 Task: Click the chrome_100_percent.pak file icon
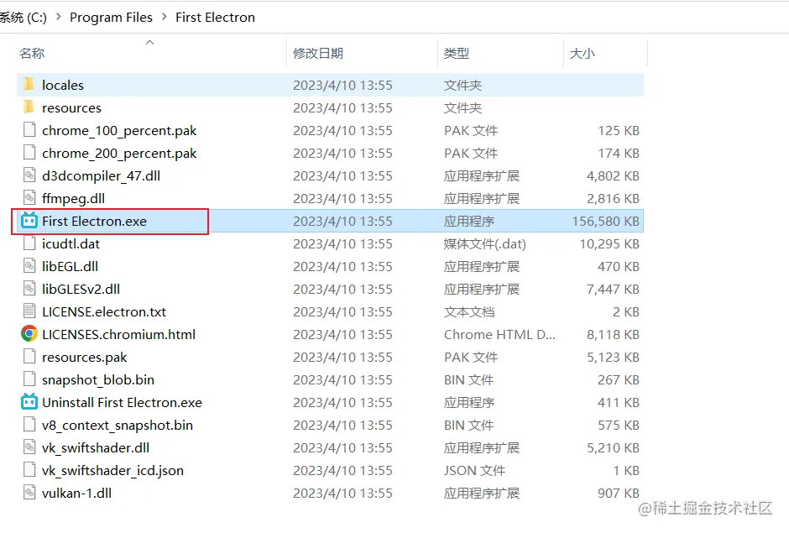(29, 130)
